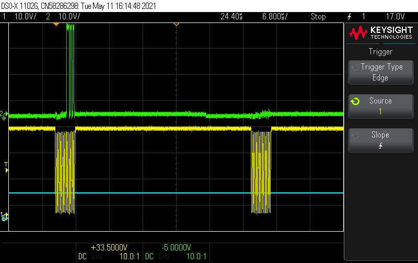Click the solid orange trigger position marker
Viewport: 418px width, 263px height.
pyautogui.click(x=56, y=24)
